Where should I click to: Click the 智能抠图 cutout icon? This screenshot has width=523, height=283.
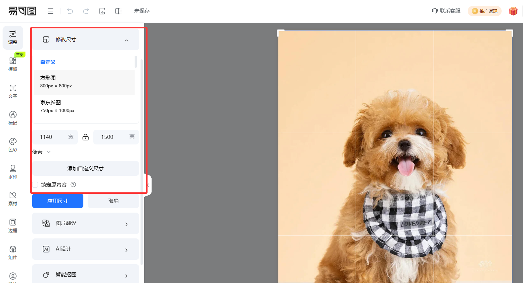point(46,275)
